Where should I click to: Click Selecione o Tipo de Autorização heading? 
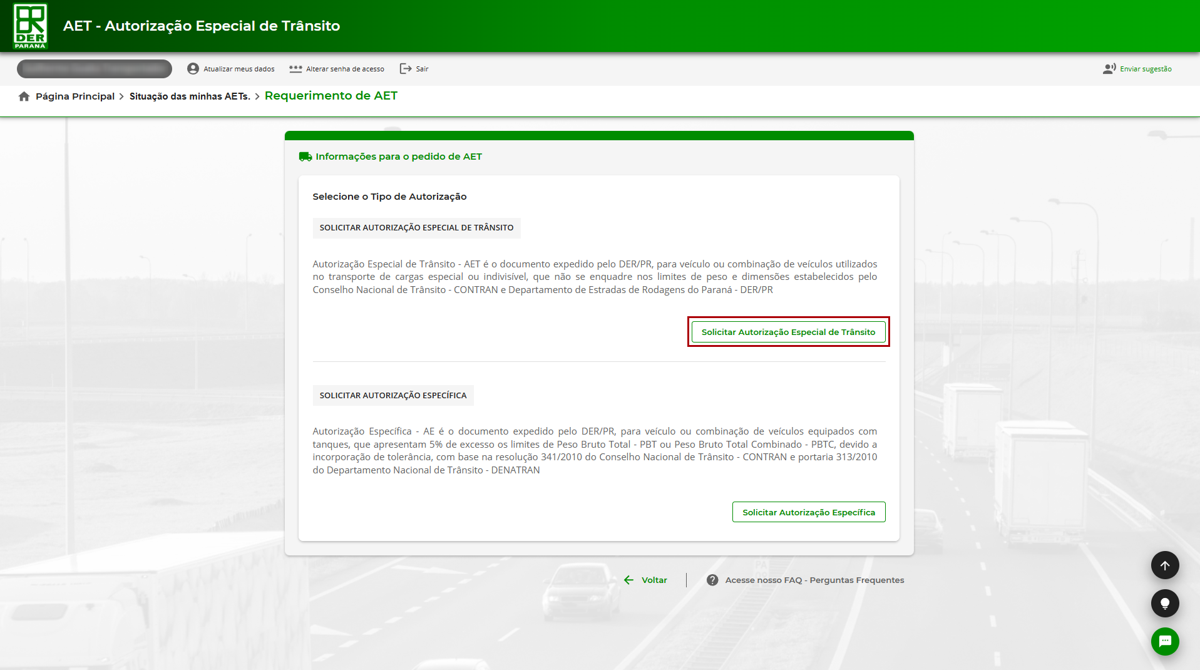tap(389, 197)
